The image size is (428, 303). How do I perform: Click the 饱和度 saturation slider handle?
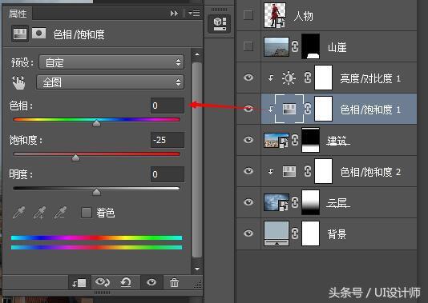click(75, 157)
